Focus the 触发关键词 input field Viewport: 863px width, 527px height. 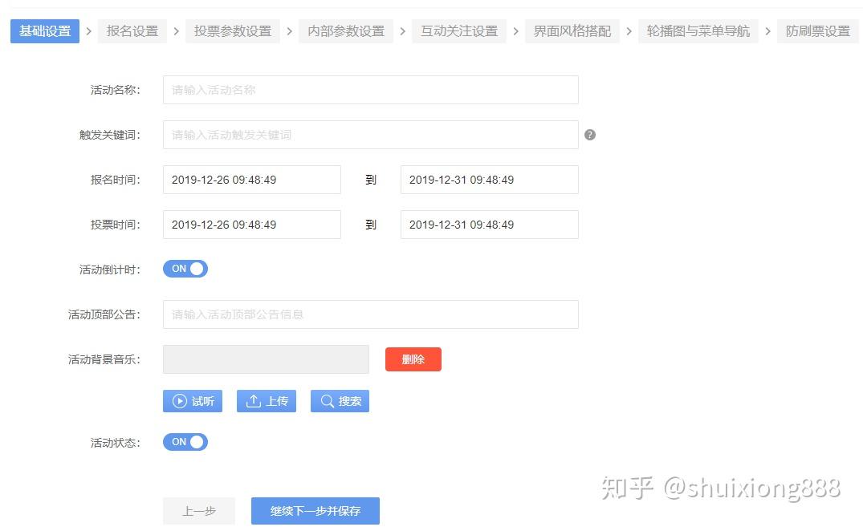tap(370, 135)
